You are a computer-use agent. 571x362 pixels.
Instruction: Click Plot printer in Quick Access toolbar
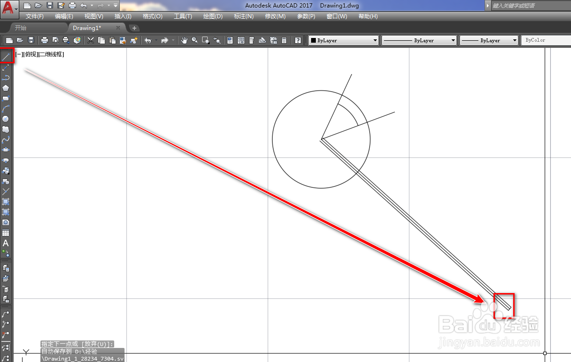(x=72, y=6)
